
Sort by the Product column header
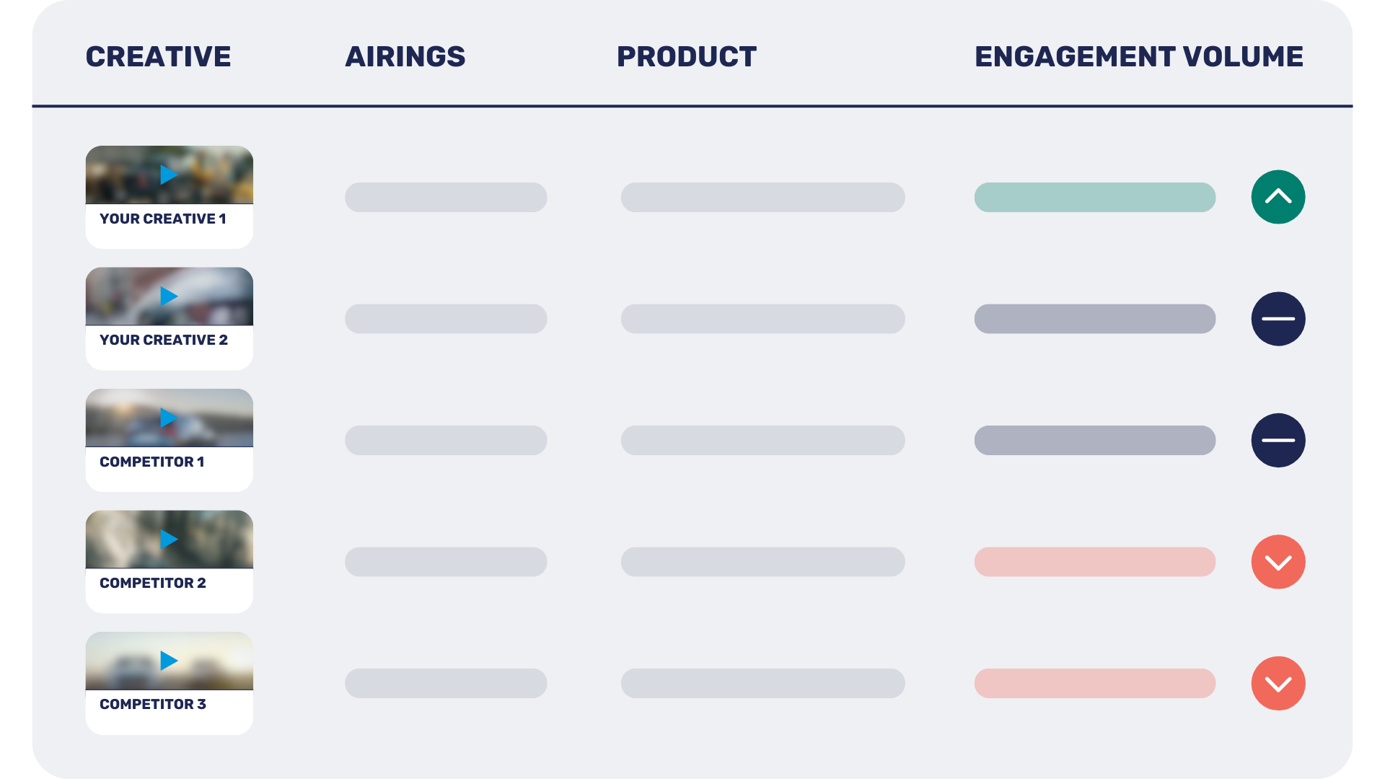(687, 56)
